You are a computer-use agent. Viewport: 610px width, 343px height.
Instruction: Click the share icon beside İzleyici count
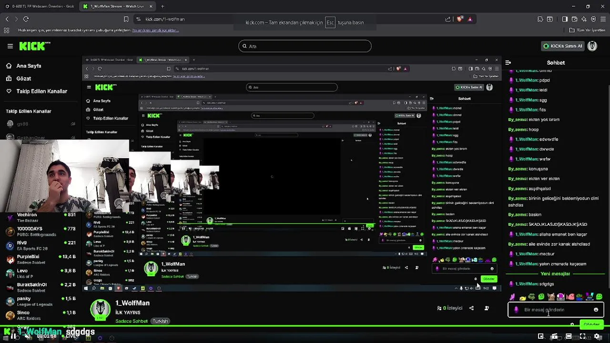[x=471, y=308]
